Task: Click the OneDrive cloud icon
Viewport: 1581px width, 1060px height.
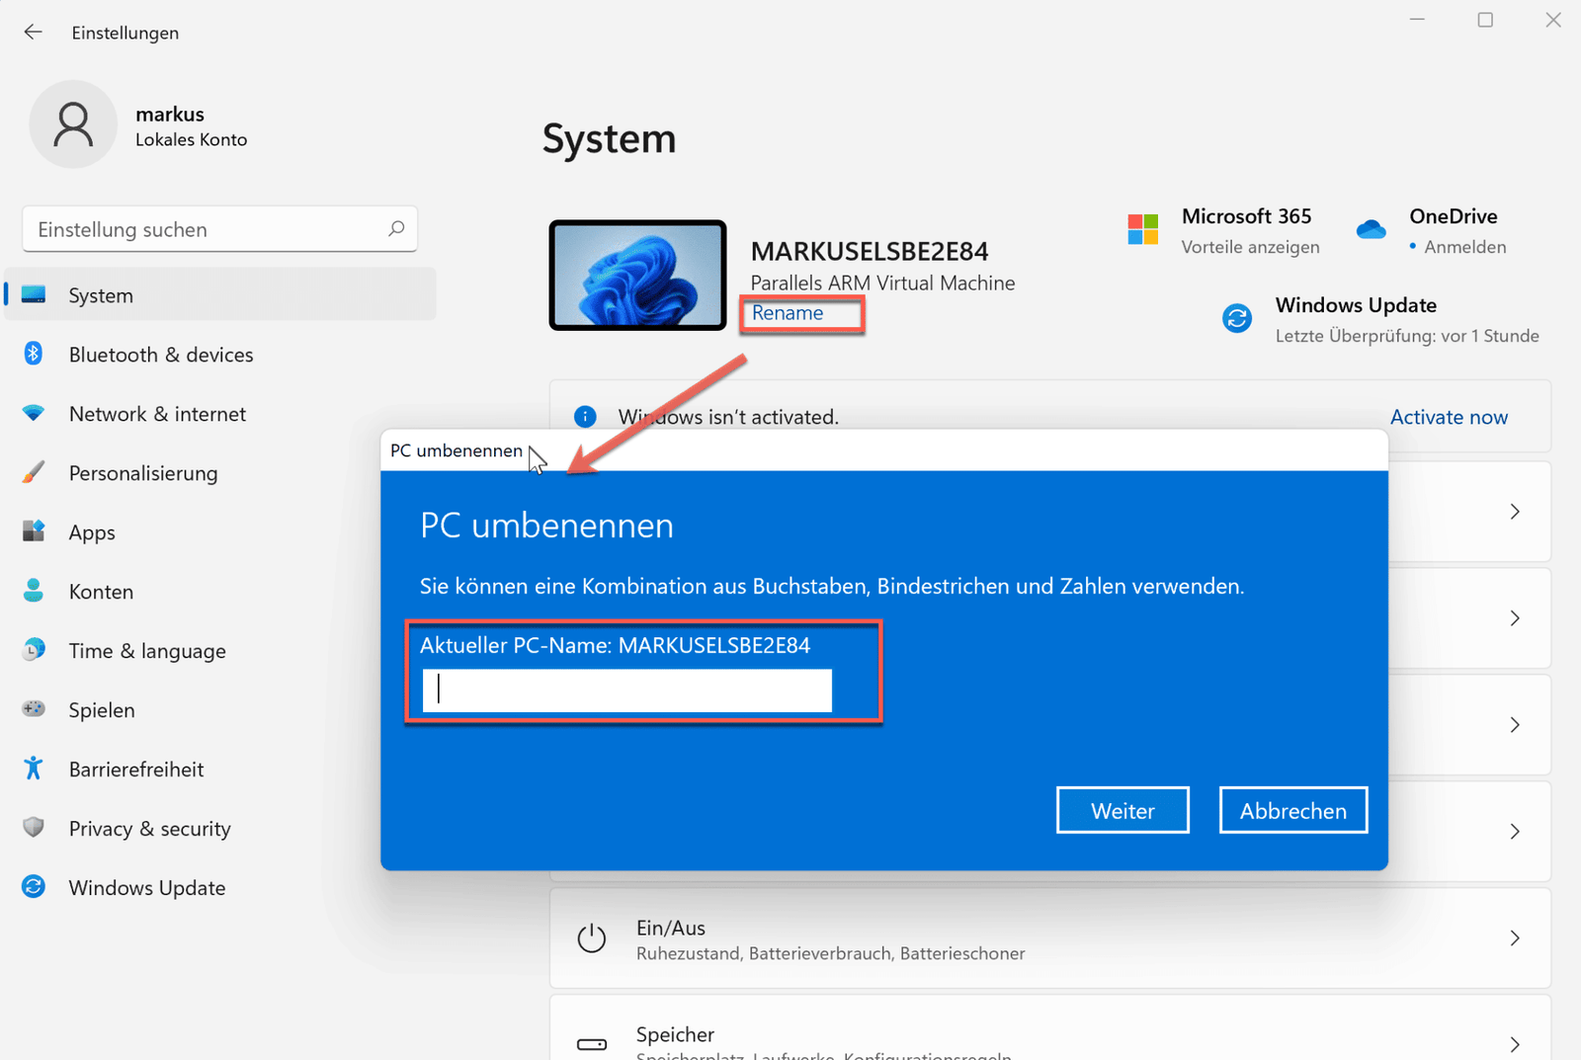Action: click(x=1372, y=228)
